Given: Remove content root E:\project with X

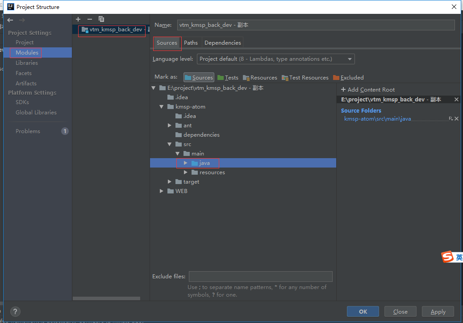Looking at the screenshot, I should point(456,100).
